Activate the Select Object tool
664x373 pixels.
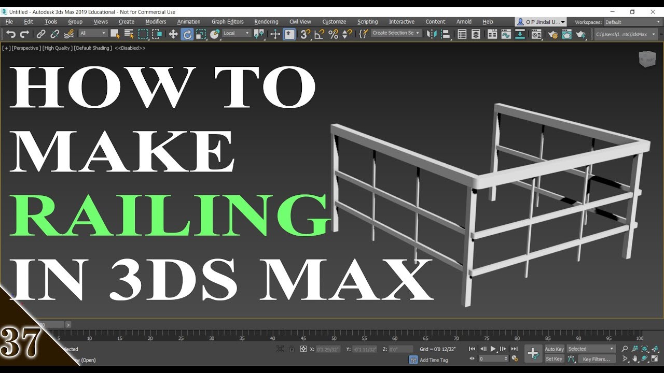tap(115, 34)
